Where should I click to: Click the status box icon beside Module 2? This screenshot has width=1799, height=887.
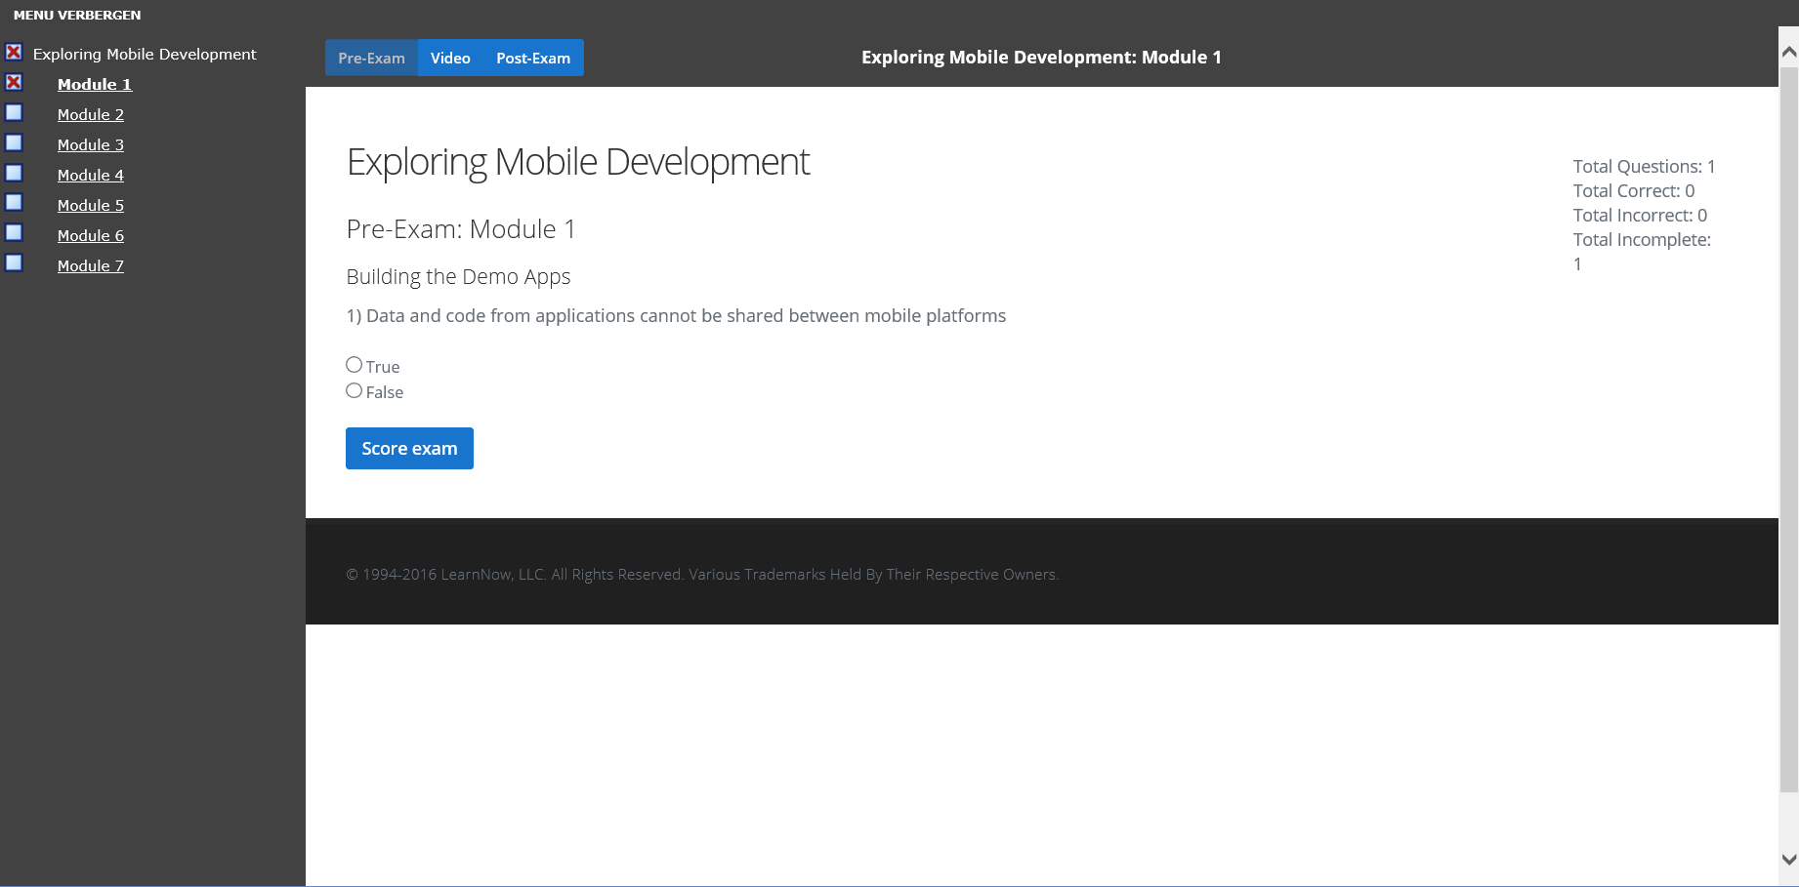coord(14,113)
